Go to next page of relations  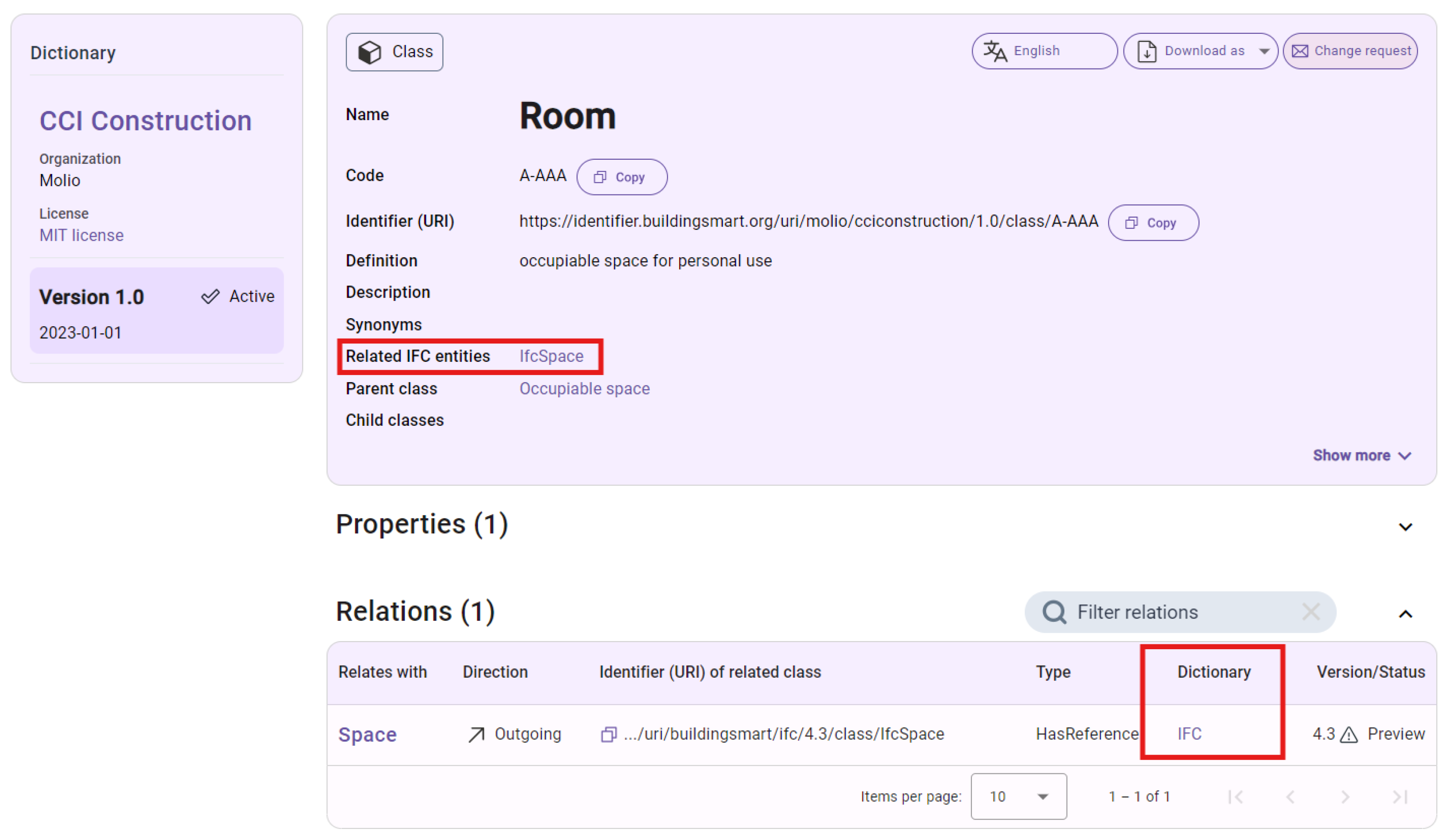coord(1345,797)
